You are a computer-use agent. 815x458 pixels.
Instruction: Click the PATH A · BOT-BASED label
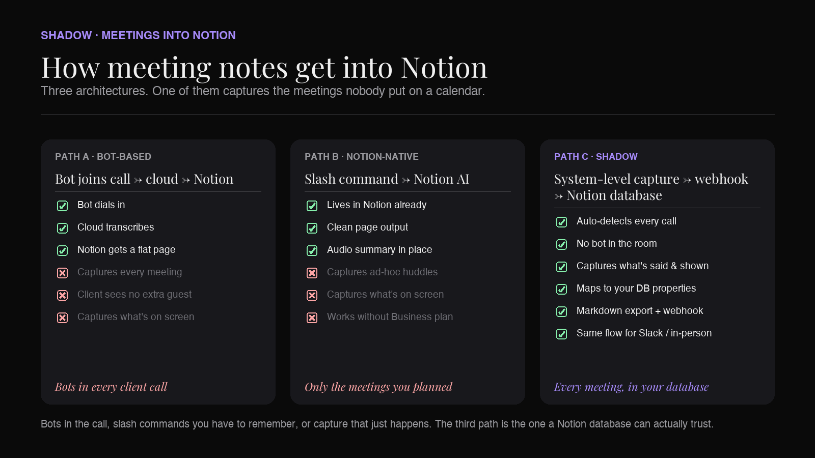(x=103, y=157)
